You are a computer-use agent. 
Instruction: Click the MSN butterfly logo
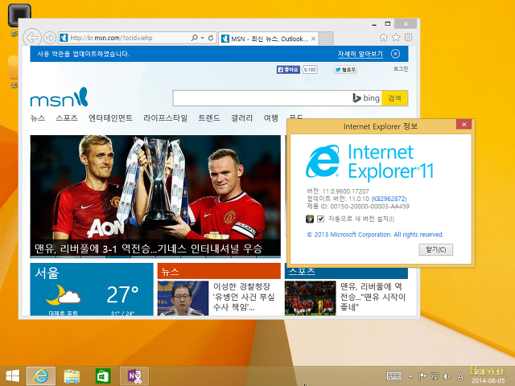[59, 97]
